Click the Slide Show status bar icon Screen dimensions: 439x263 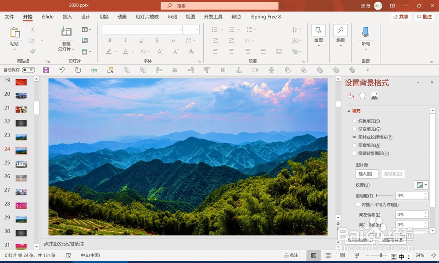[x=356, y=255]
